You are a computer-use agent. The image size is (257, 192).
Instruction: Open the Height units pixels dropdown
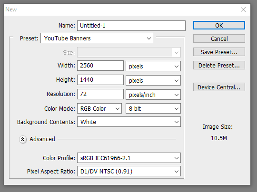153,80
